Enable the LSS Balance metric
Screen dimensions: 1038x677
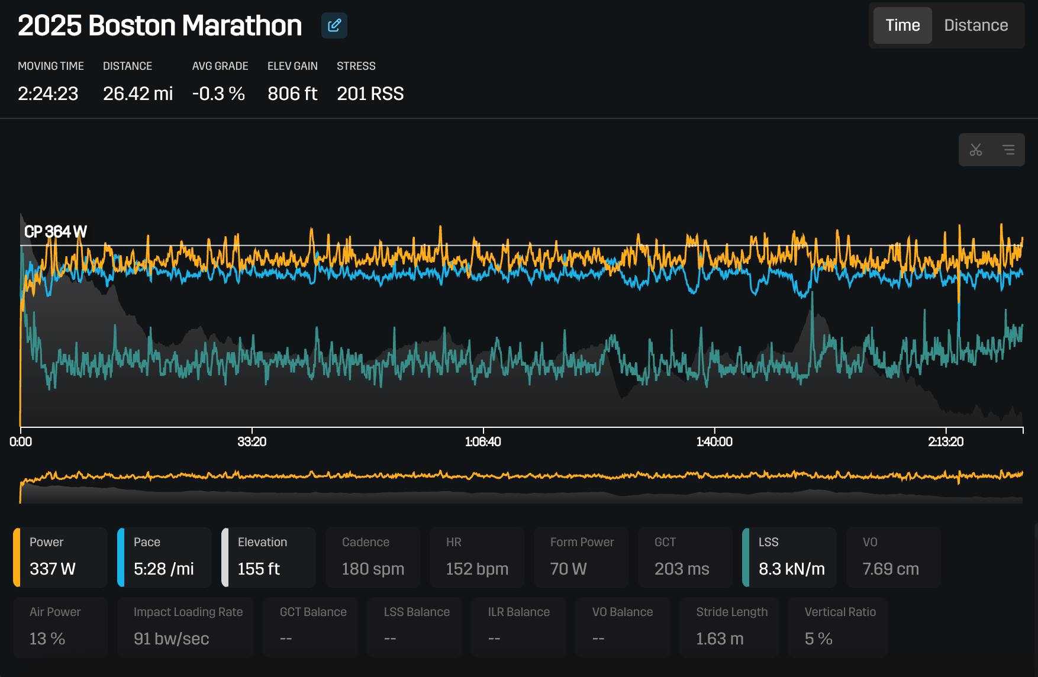point(415,627)
